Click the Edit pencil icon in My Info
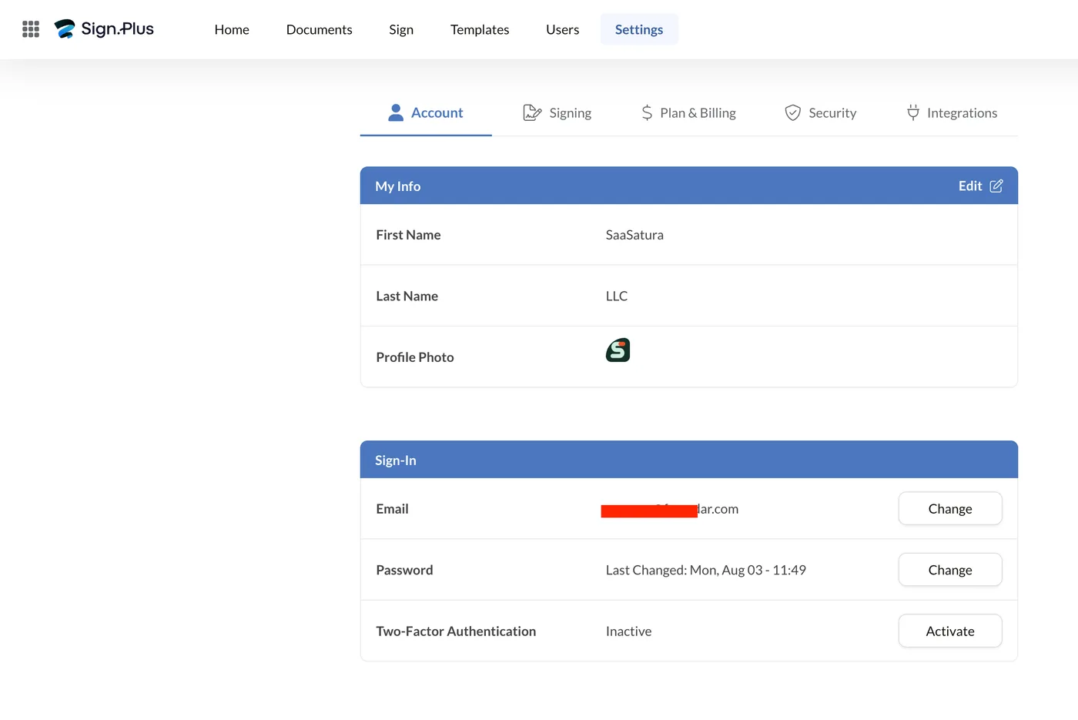 click(996, 186)
